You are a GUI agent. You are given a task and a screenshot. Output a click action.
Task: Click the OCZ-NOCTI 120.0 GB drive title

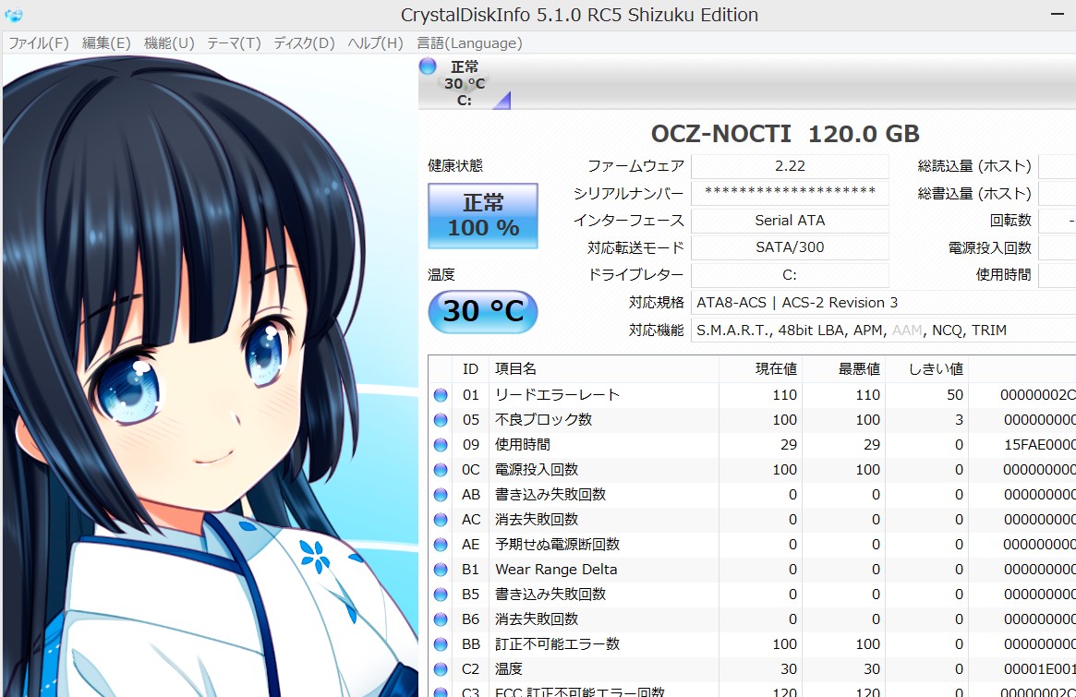point(785,134)
